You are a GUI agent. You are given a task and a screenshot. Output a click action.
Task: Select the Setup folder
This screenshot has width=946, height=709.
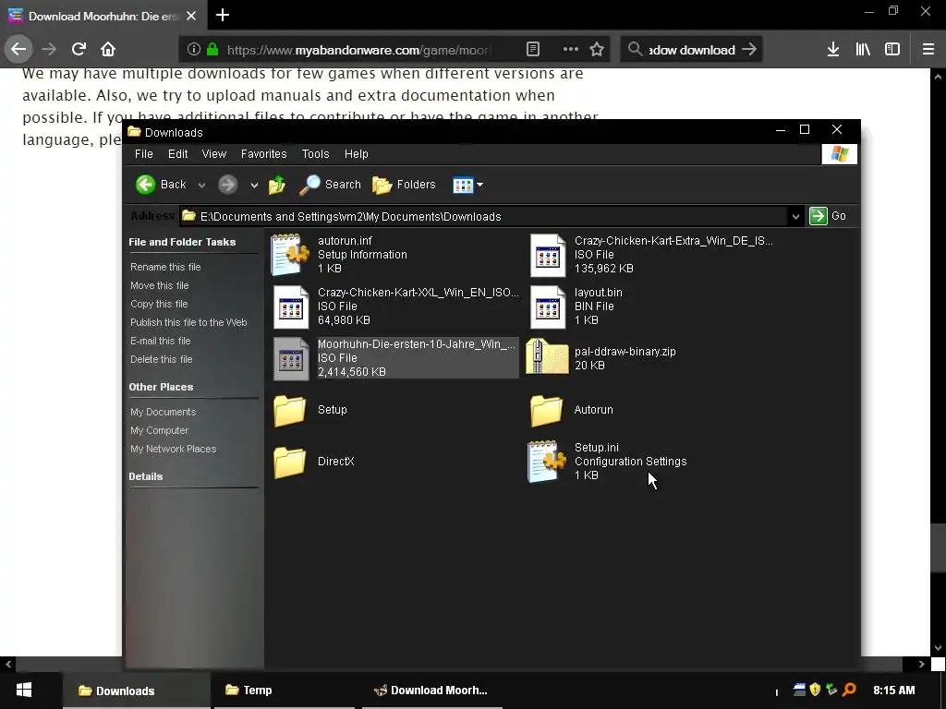[x=310, y=409]
